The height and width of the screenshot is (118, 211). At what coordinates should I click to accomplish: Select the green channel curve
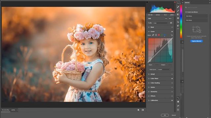(162, 35)
